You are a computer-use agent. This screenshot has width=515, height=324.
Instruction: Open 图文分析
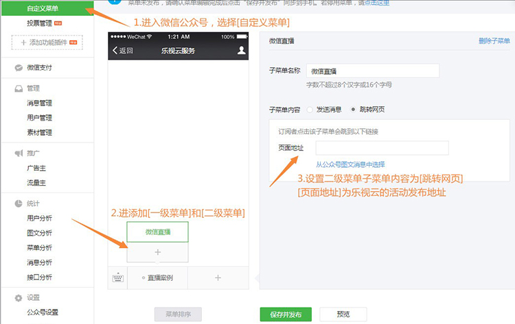point(39,233)
